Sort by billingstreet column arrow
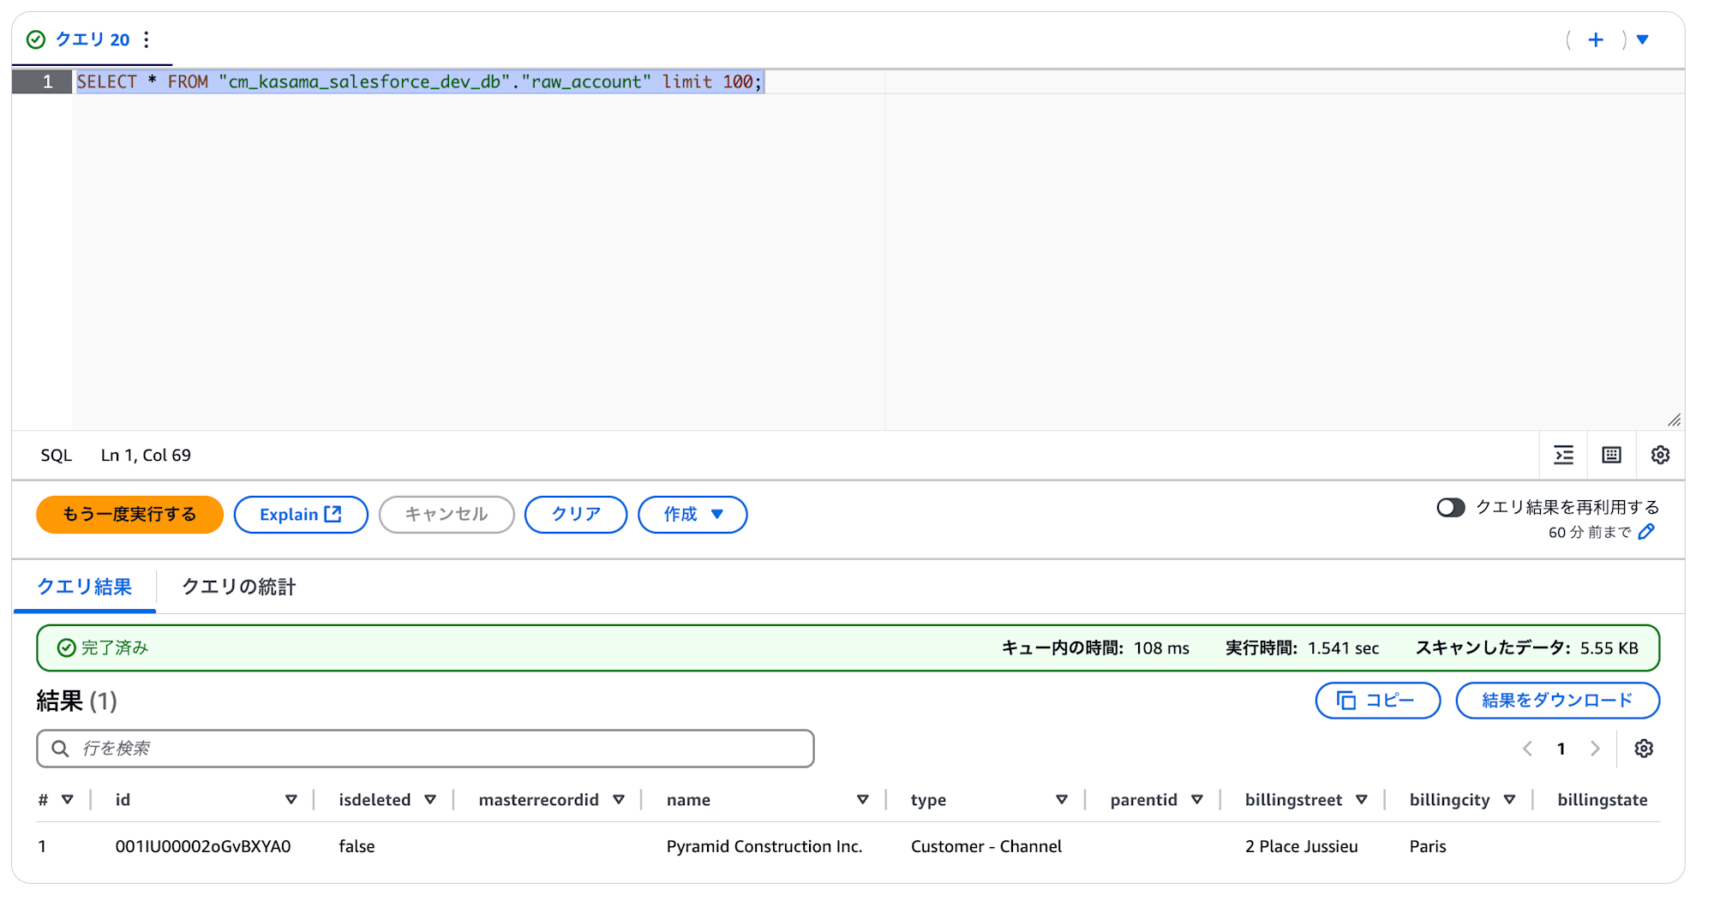Image resolution: width=1714 pixels, height=907 pixels. 1362,800
